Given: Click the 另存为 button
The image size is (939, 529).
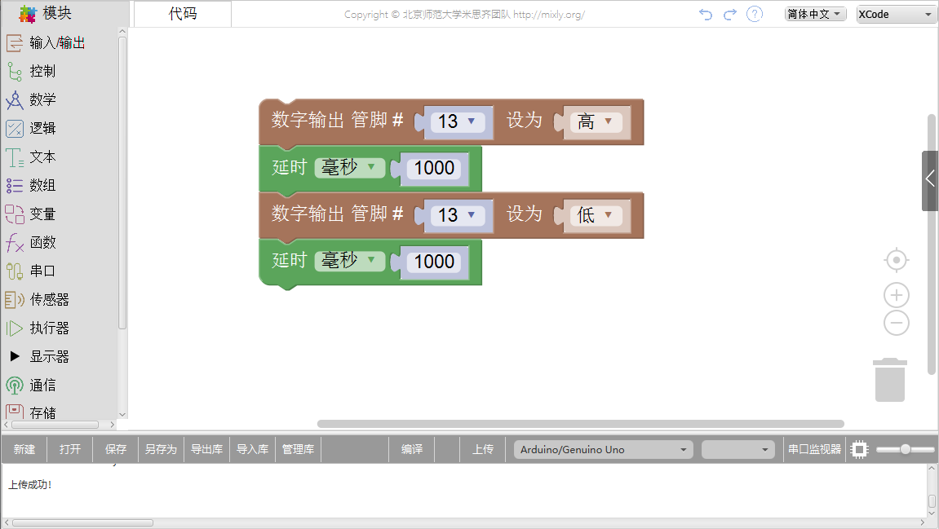Looking at the screenshot, I should [161, 449].
